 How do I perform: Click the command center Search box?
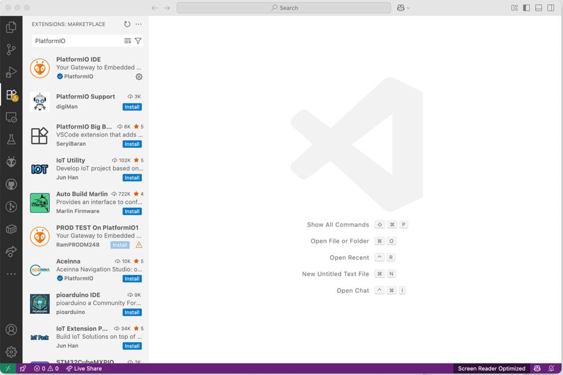coord(284,8)
